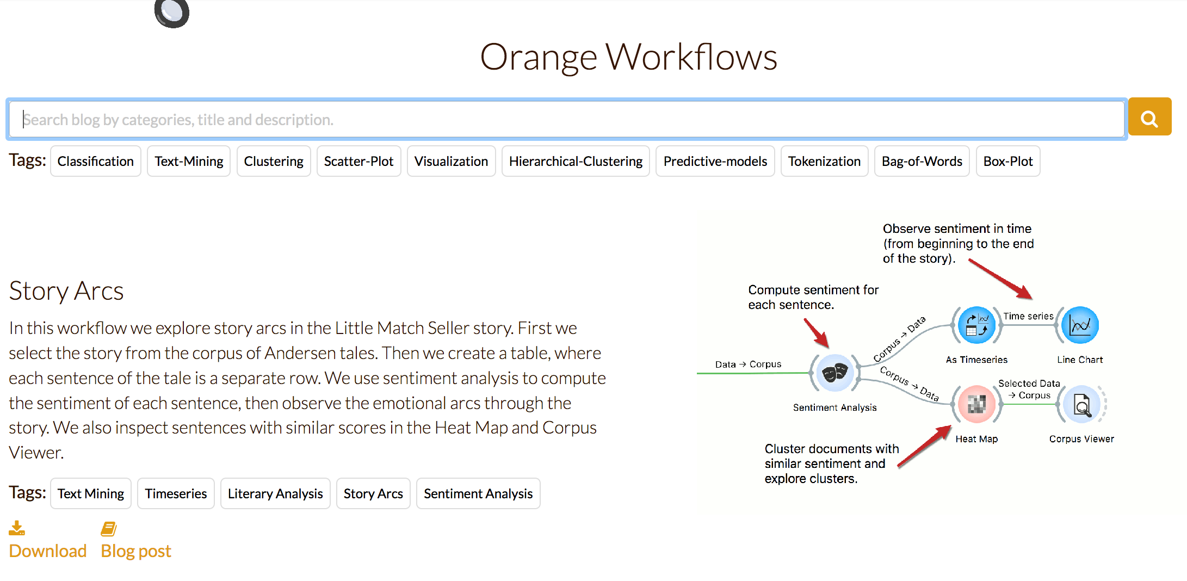The height and width of the screenshot is (581, 1187).
Task: Open the Blog post link
Action: (135, 551)
